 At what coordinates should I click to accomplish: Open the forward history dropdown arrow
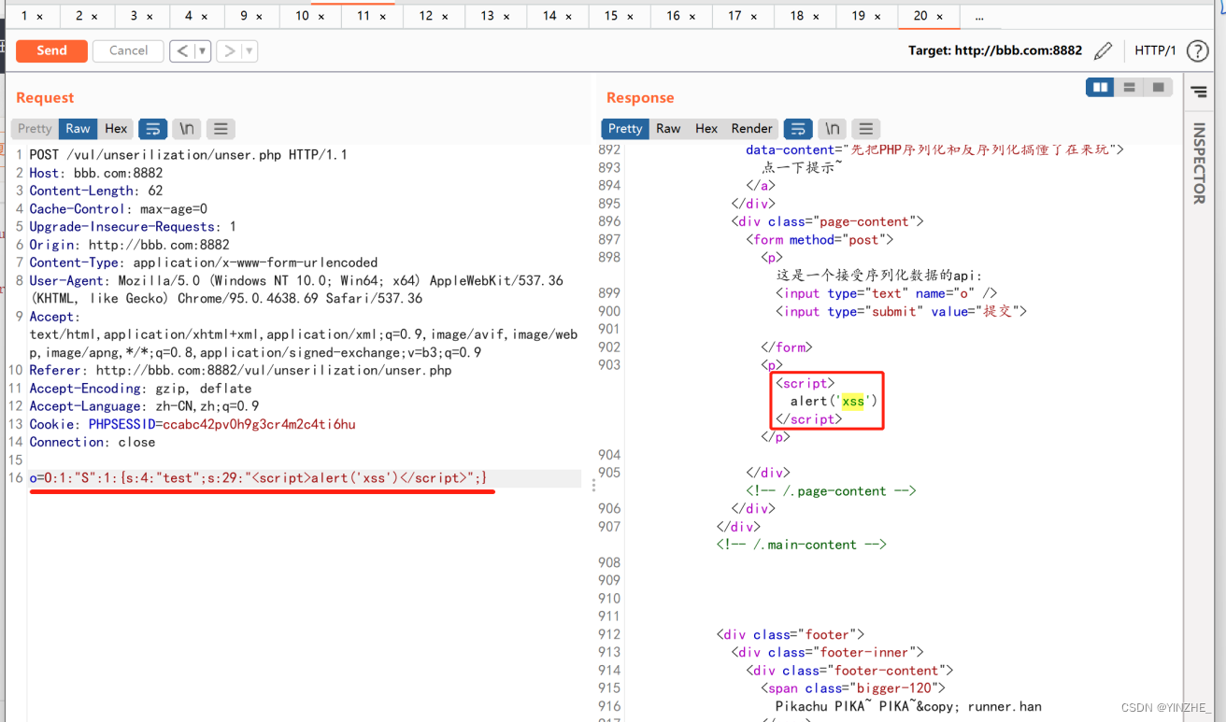249,51
